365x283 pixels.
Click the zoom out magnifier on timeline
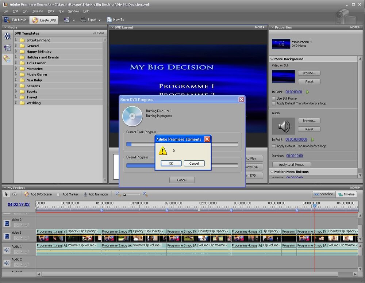tap(118, 194)
